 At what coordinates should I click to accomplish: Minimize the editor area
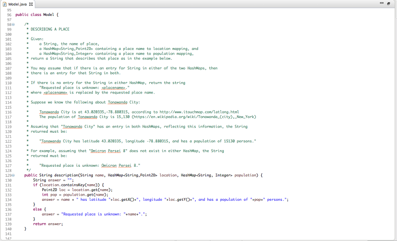382,3
